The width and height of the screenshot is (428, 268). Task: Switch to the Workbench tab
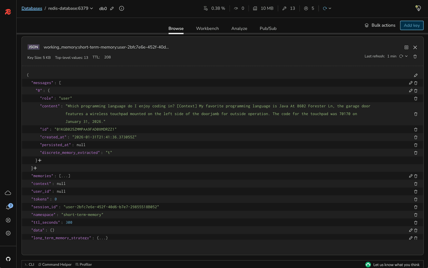(x=207, y=28)
